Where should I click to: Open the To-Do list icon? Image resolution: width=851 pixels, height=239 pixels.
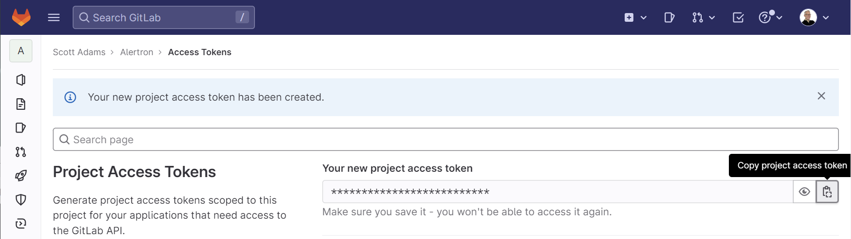point(738,17)
